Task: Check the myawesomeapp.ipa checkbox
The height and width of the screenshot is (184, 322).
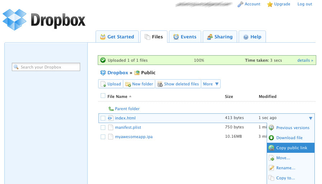Action: pos(103,137)
